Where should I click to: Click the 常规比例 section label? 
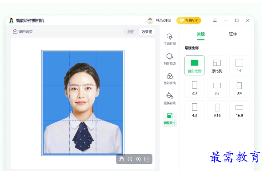tap(192, 48)
